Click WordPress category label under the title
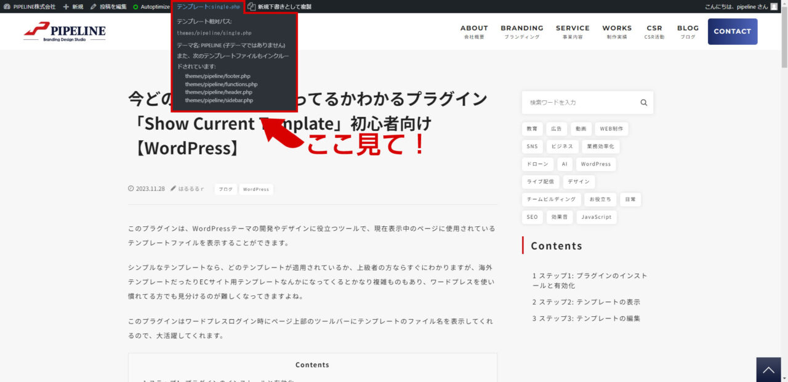The image size is (788, 382). (256, 189)
